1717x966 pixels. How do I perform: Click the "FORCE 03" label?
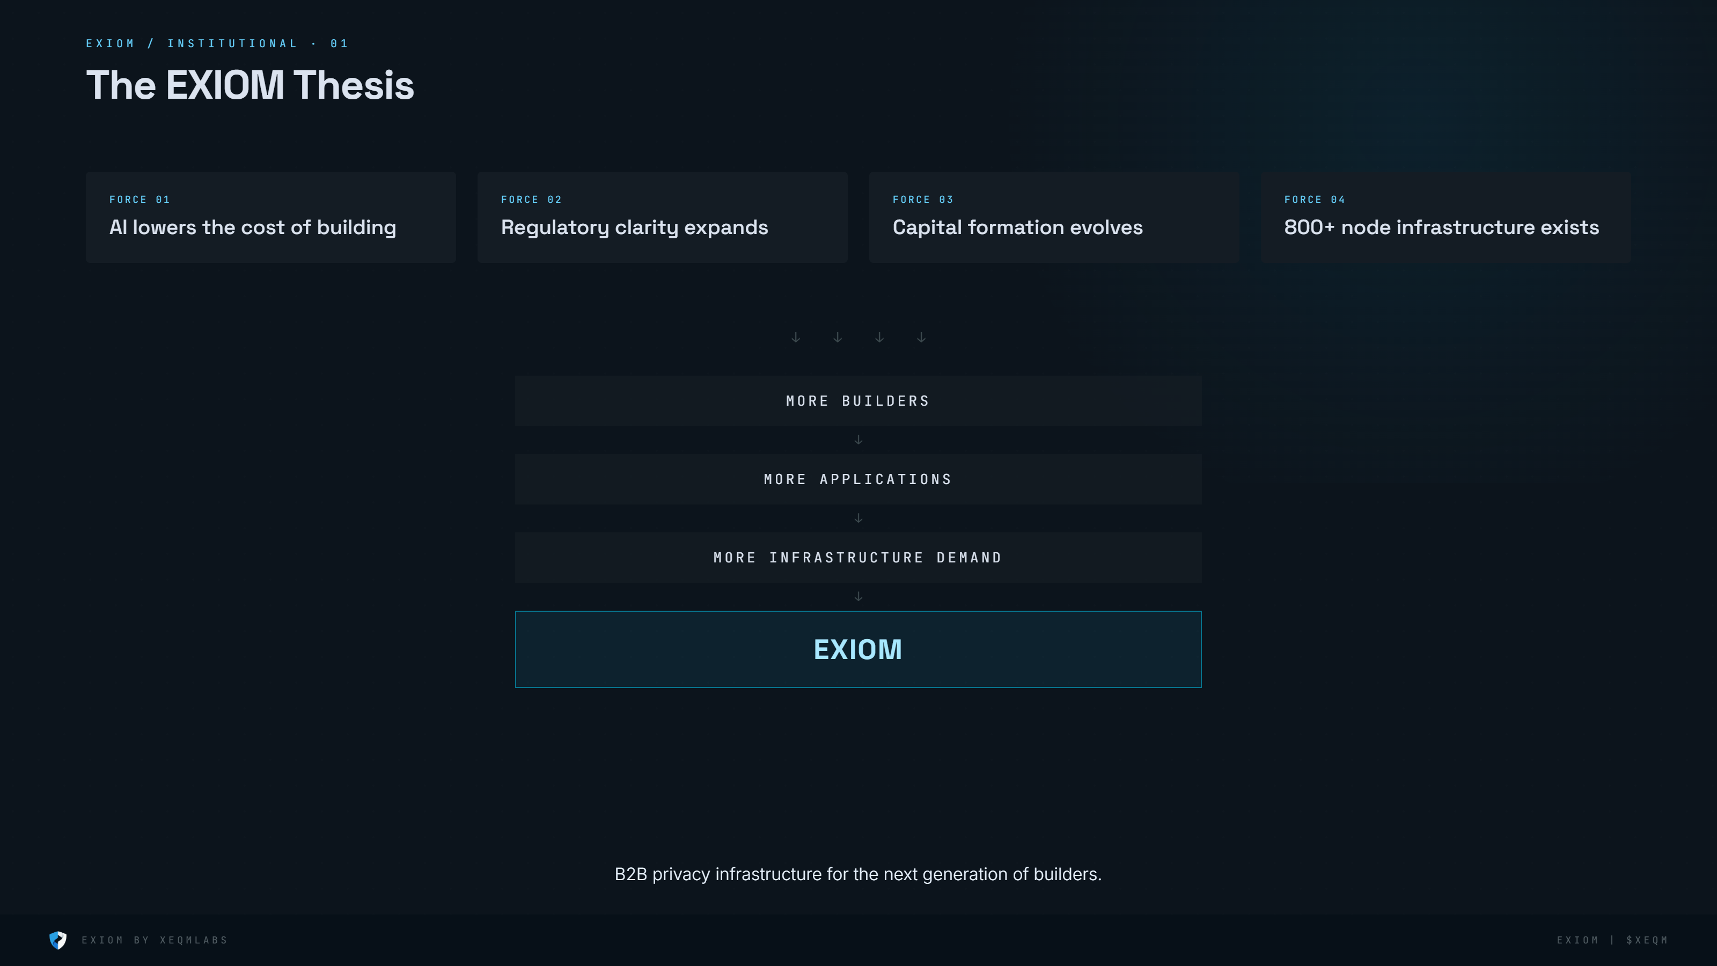923,199
